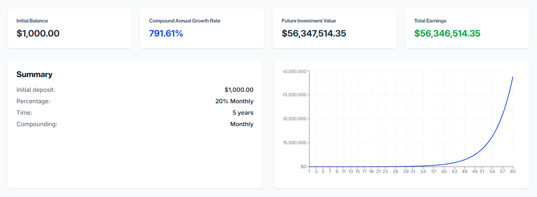Select the 20% Monthly percentage value
The height and width of the screenshot is (197, 537).
(234, 101)
